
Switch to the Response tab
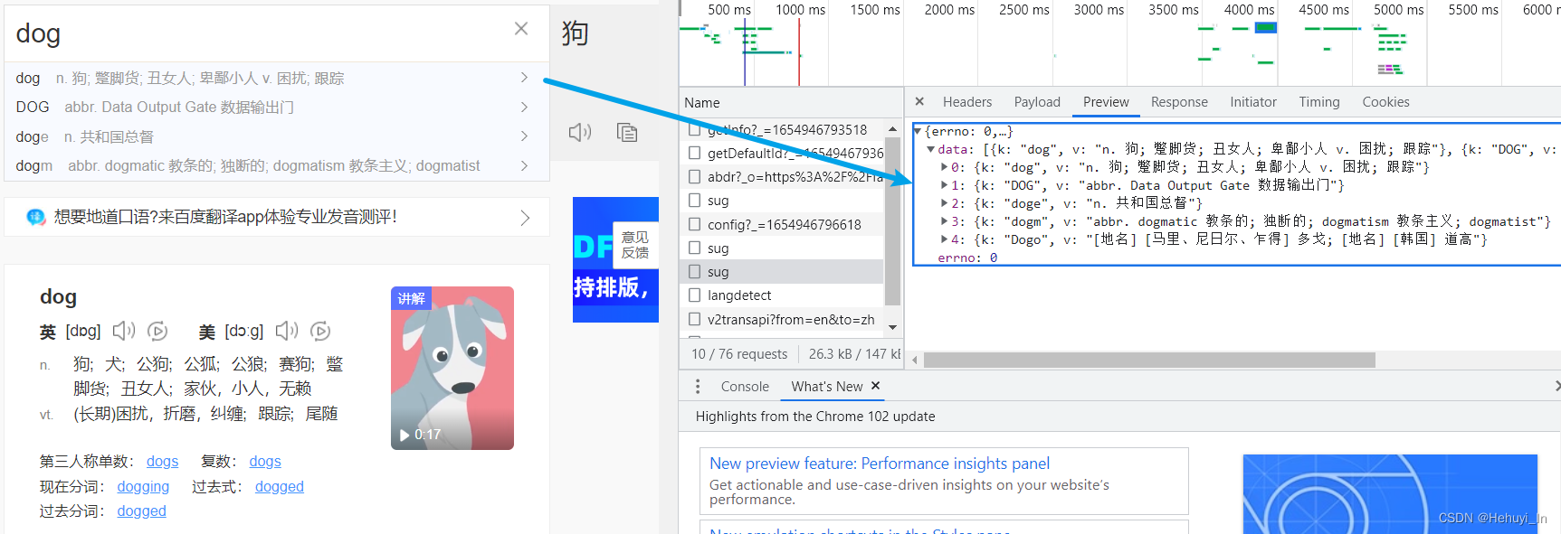1179,102
